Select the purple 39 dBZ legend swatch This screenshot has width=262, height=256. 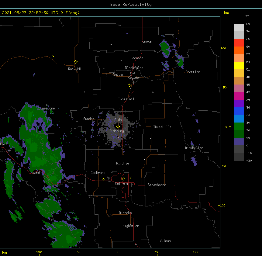[x=239, y=104]
